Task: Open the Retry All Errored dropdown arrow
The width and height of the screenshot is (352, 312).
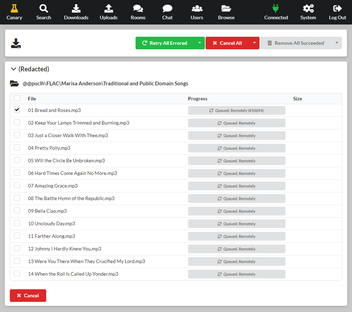Action: [x=200, y=43]
